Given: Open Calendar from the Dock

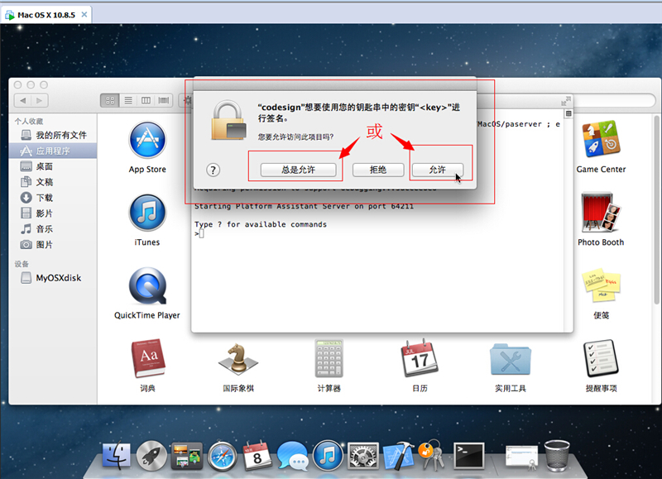Looking at the screenshot, I should (x=257, y=456).
